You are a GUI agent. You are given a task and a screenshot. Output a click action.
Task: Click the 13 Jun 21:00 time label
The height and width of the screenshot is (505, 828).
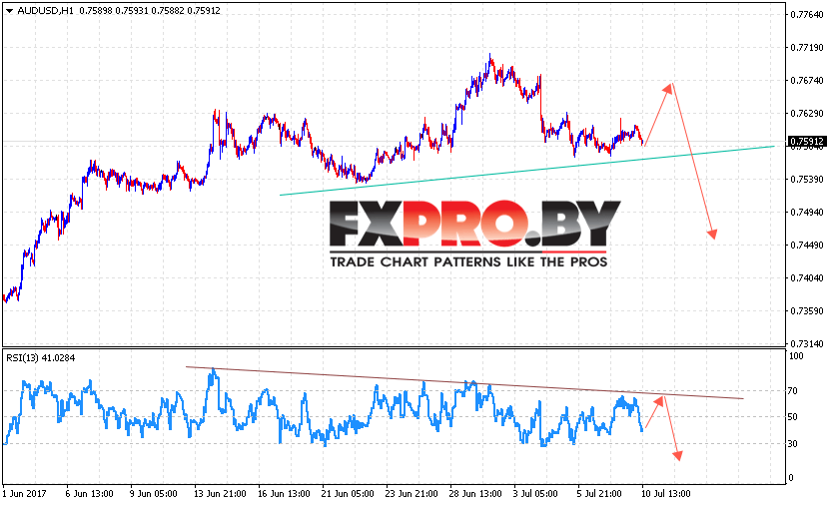pyautogui.click(x=220, y=494)
